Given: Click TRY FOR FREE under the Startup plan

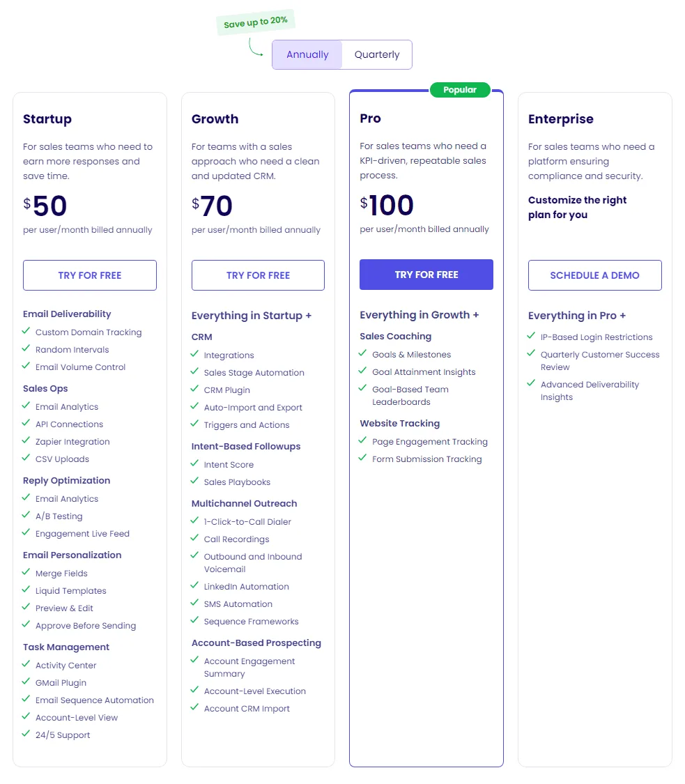Looking at the screenshot, I should coord(89,275).
